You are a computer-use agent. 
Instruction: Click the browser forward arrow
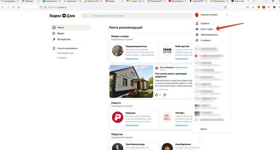(x=8, y=7)
